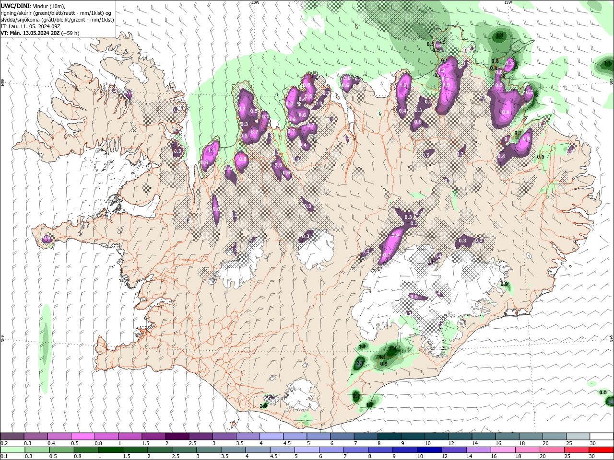Click the 'slydda/snjókoma' legend description line
The width and height of the screenshot is (614, 460).
coord(57,20)
